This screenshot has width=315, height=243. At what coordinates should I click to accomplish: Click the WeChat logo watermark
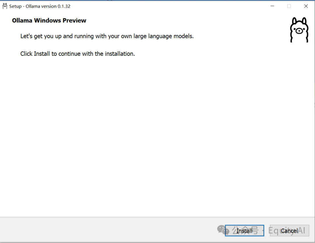click(x=223, y=230)
